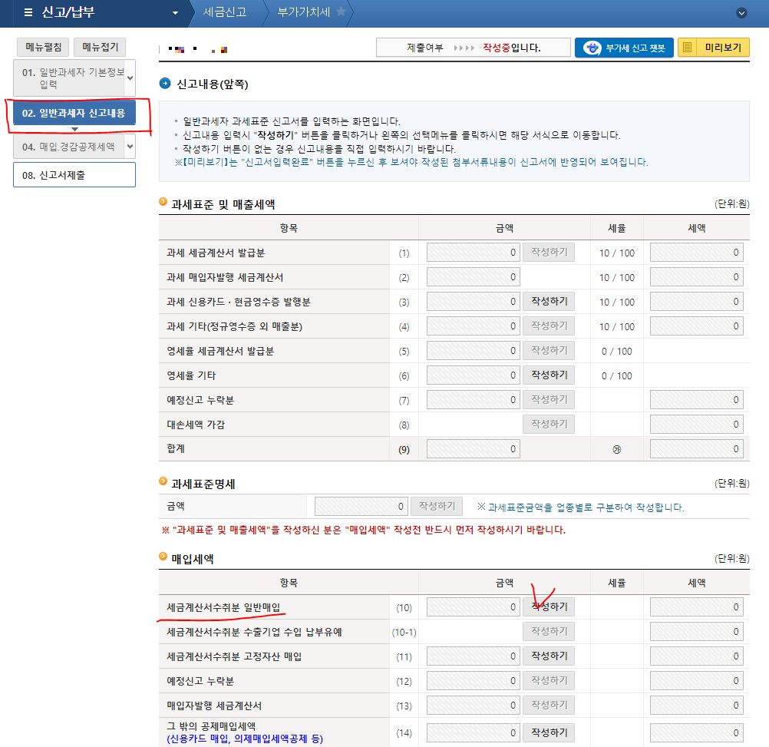Click the 부가가치세 breadcrumb item
This screenshot has width=769, height=747.
coord(304,12)
